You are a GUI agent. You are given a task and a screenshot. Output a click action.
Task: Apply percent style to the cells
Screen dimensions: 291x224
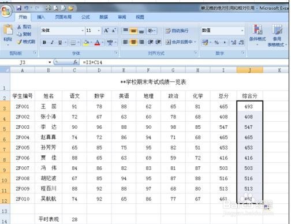click(217, 42)
